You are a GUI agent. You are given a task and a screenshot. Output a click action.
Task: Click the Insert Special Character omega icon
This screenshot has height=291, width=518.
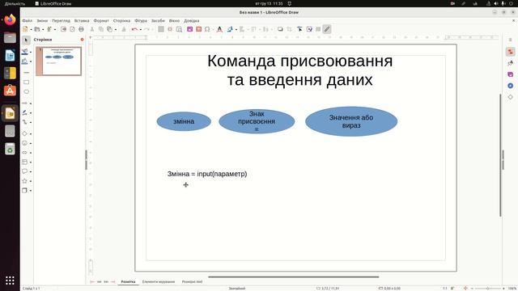207,29
